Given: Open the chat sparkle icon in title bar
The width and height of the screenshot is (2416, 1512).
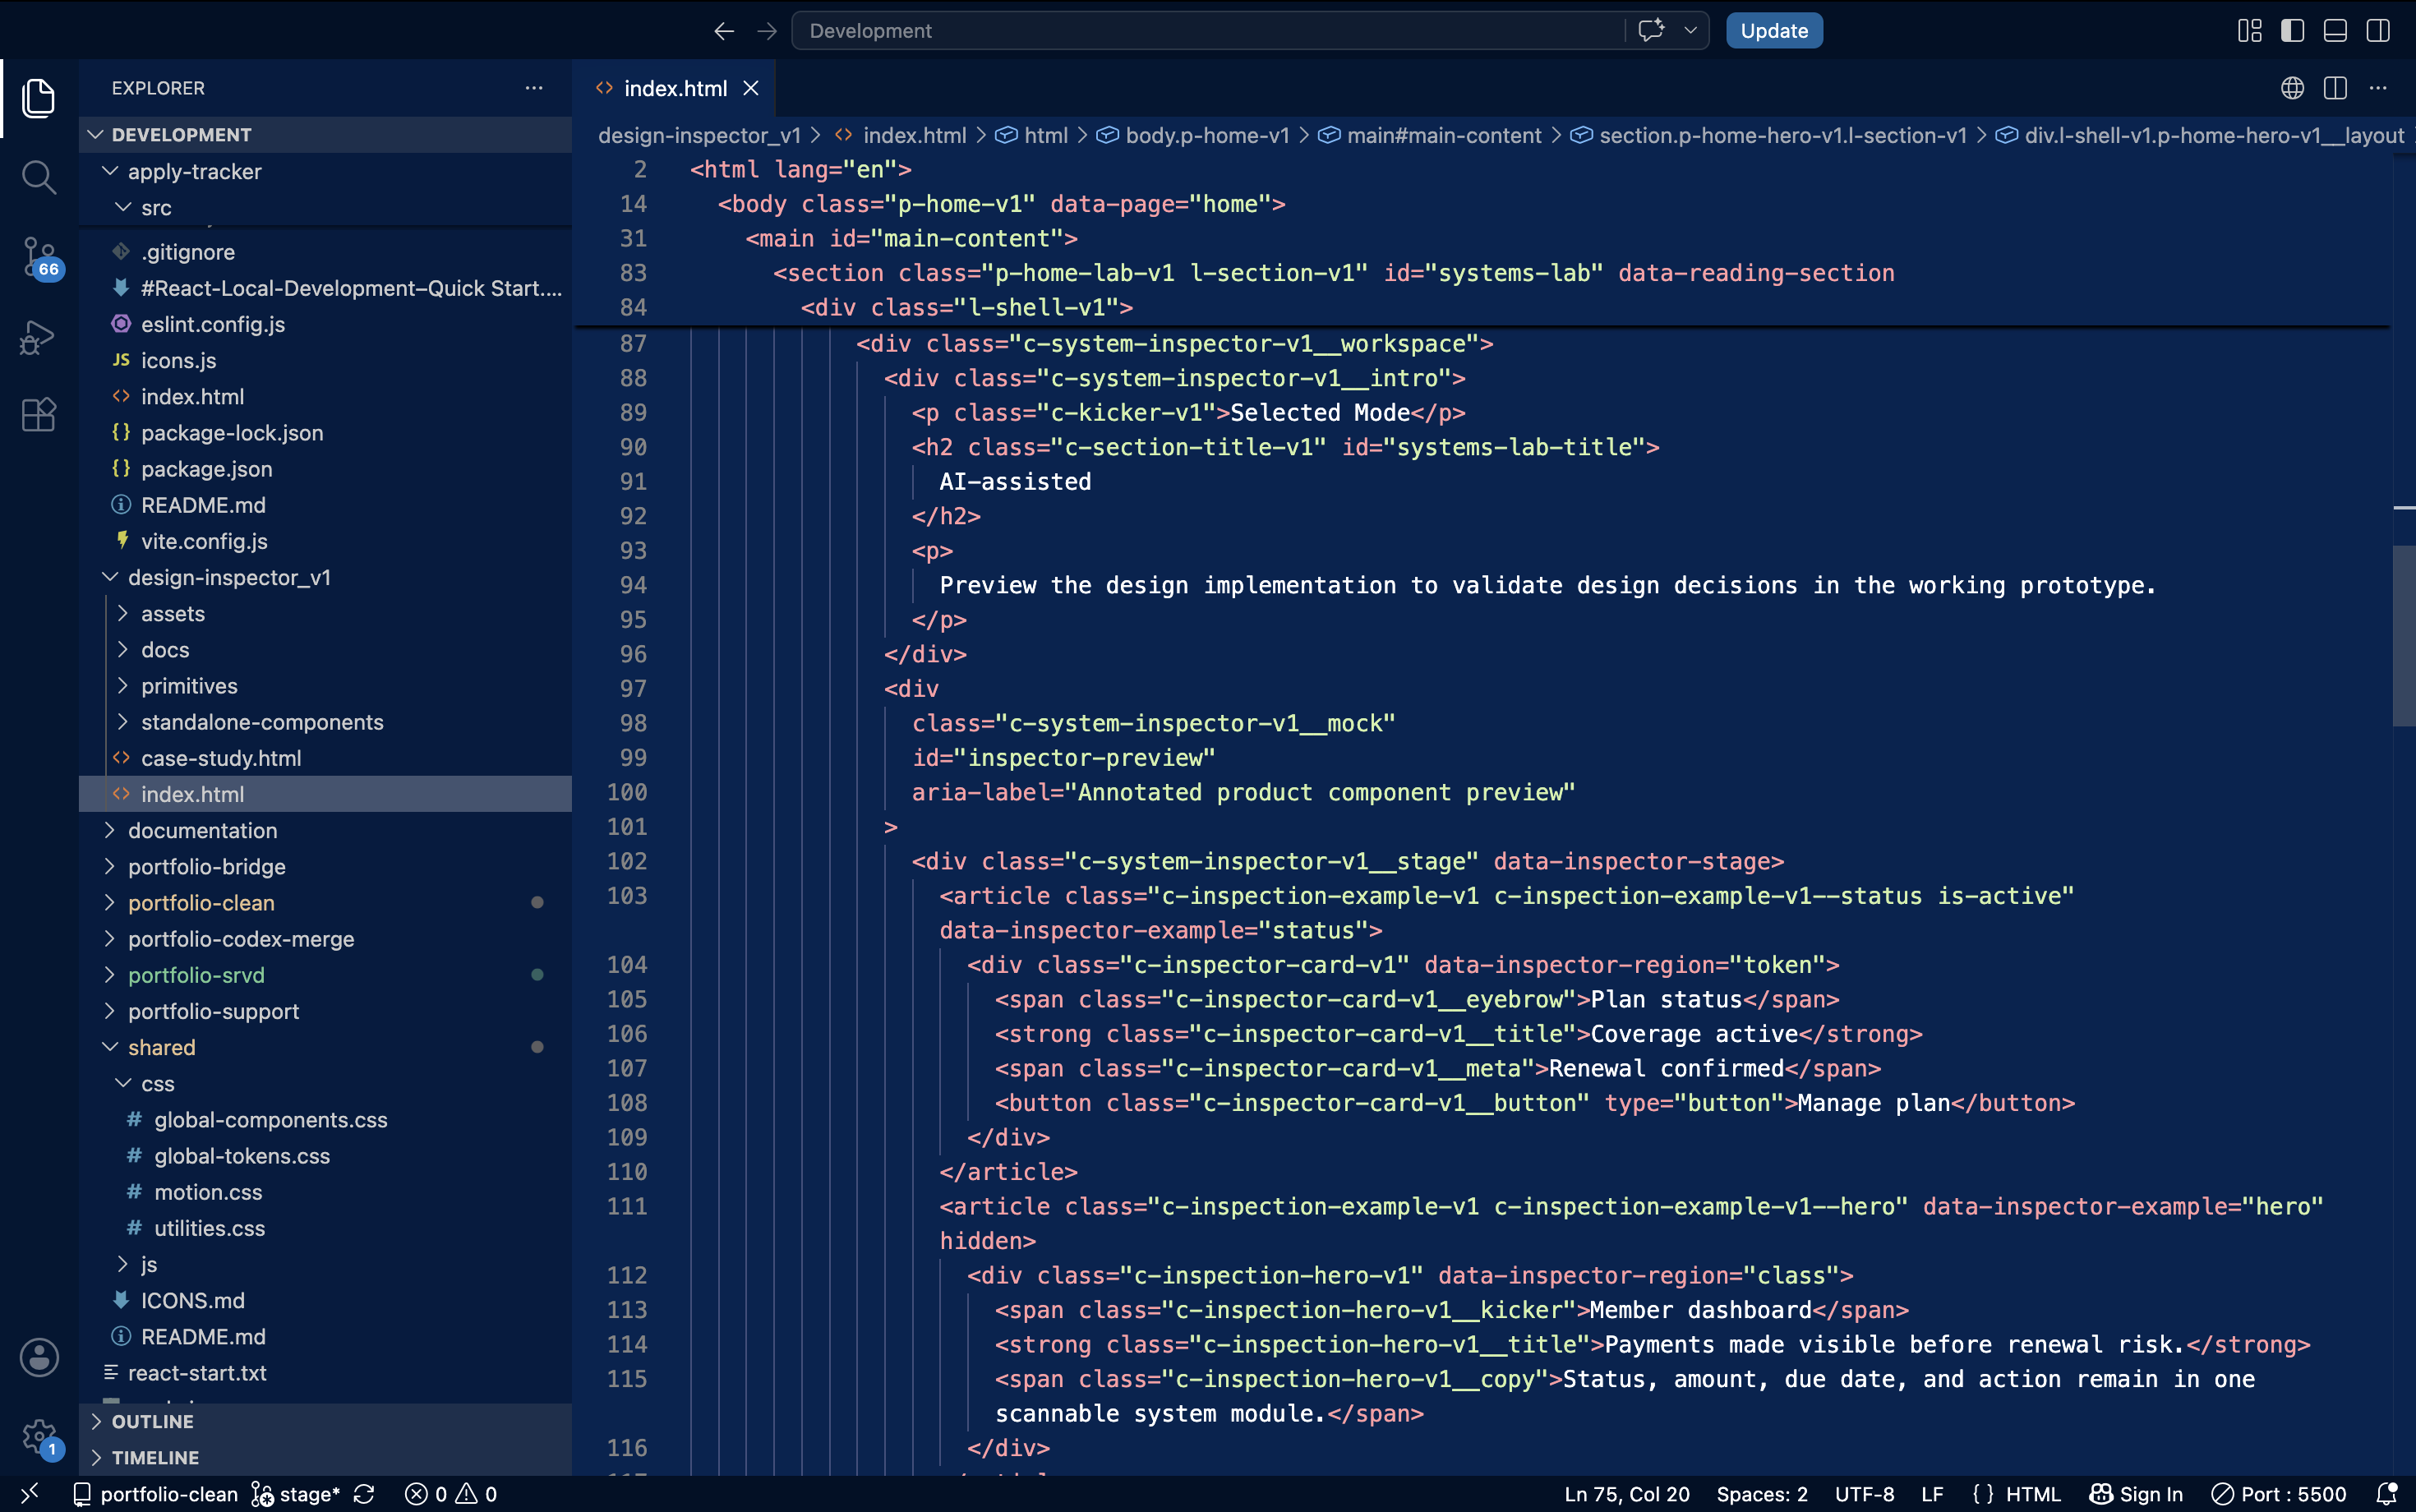Looking at the screenshot, I should pyautogui.click(x=1651, y=30).
